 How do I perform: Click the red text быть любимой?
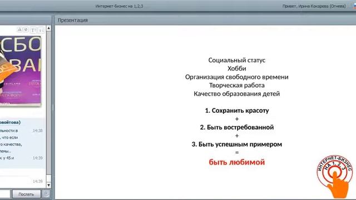(237, 162)
